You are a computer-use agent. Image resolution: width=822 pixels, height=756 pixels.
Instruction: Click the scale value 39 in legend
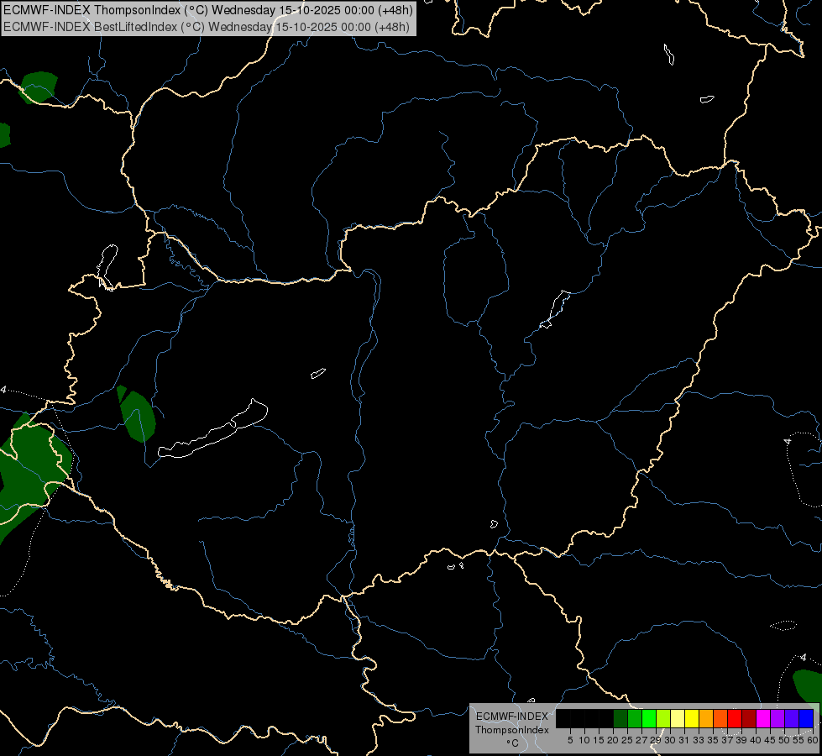(x=741, y=740)
